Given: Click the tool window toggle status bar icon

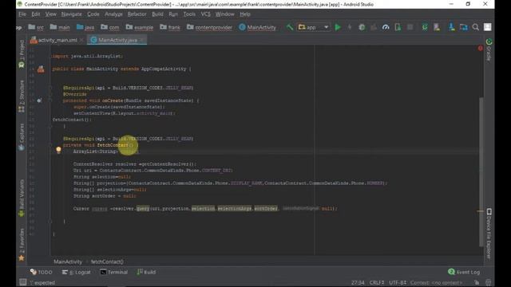Looking at the screenshot, I should click(x=22, y=282).
